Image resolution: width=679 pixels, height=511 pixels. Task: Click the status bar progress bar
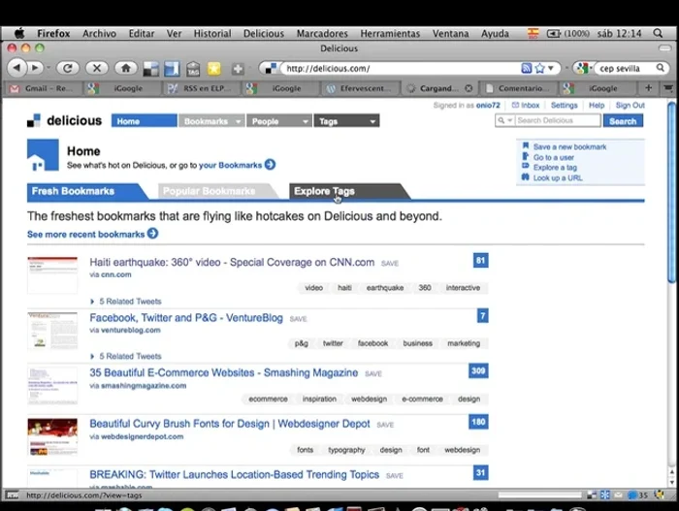(540, 495)
